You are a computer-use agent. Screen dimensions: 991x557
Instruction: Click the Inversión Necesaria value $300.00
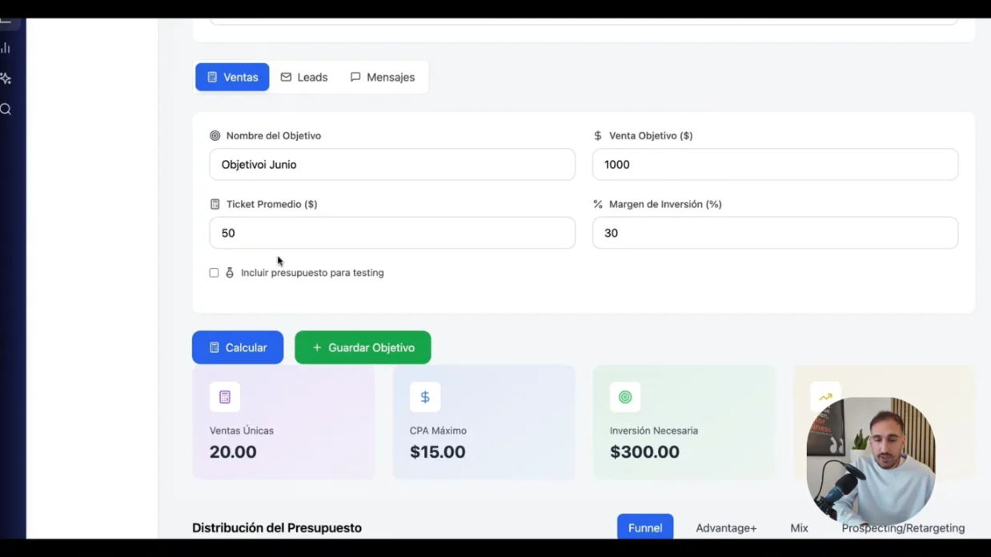coord(644,451)
